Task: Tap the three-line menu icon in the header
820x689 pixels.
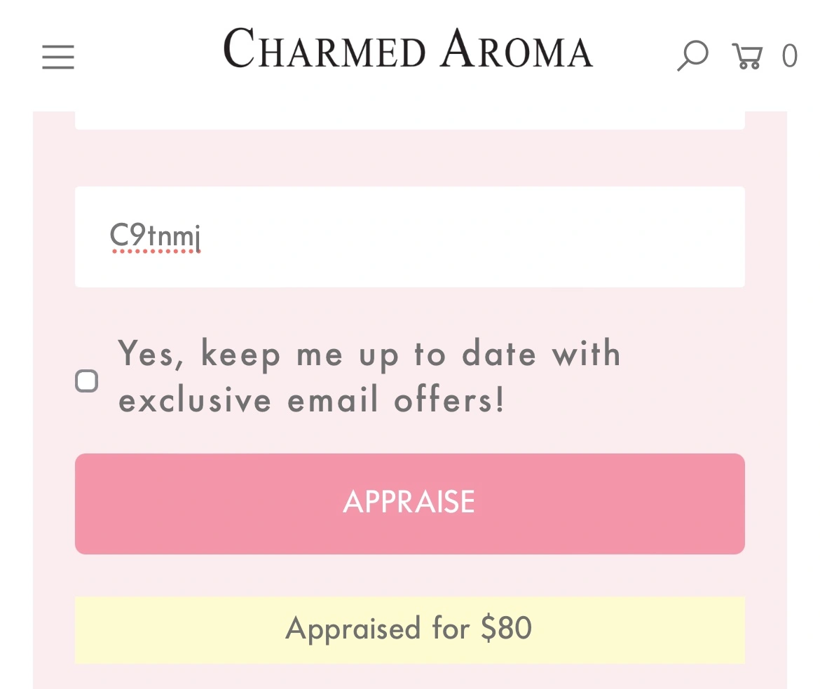Action: pos(58,57)
